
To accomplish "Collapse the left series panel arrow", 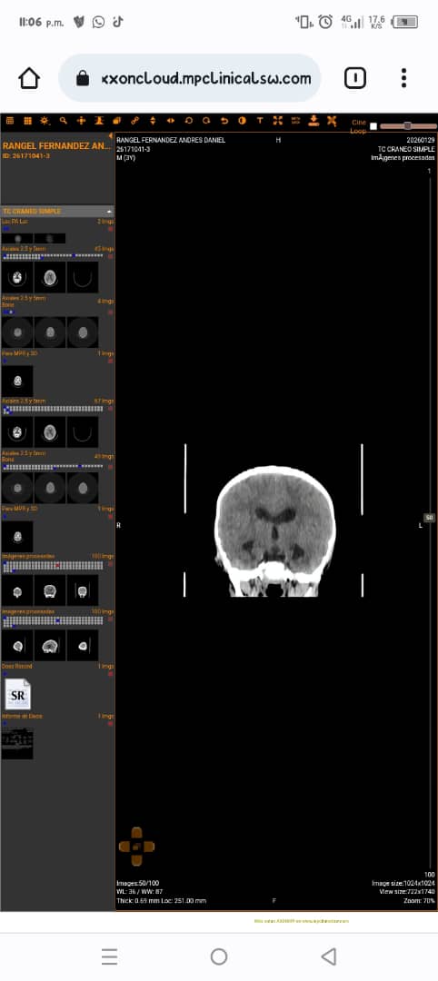I will point(111,135).
